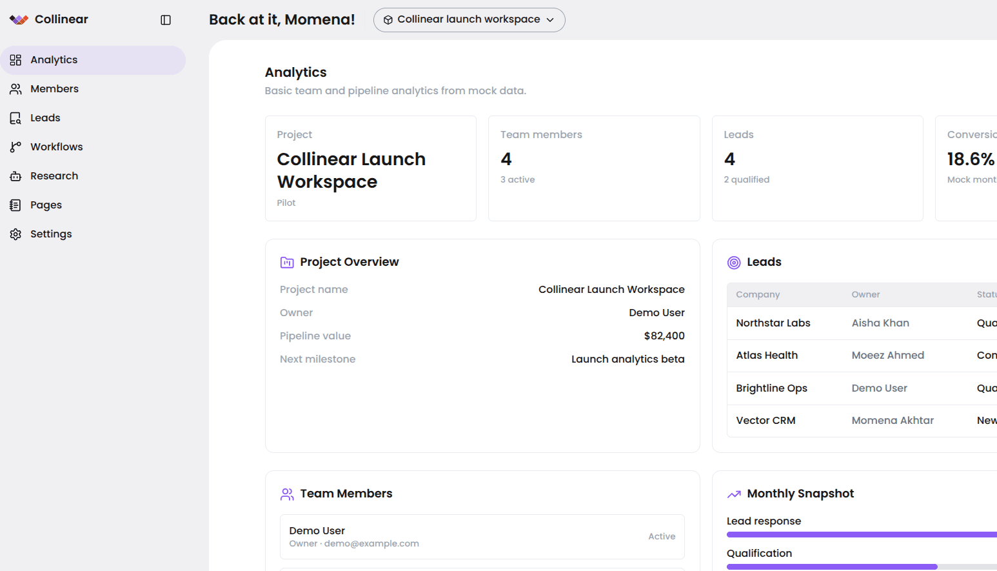The image size is (997, 571).
Task: Go to the Members page
Action: click(93, 89)
